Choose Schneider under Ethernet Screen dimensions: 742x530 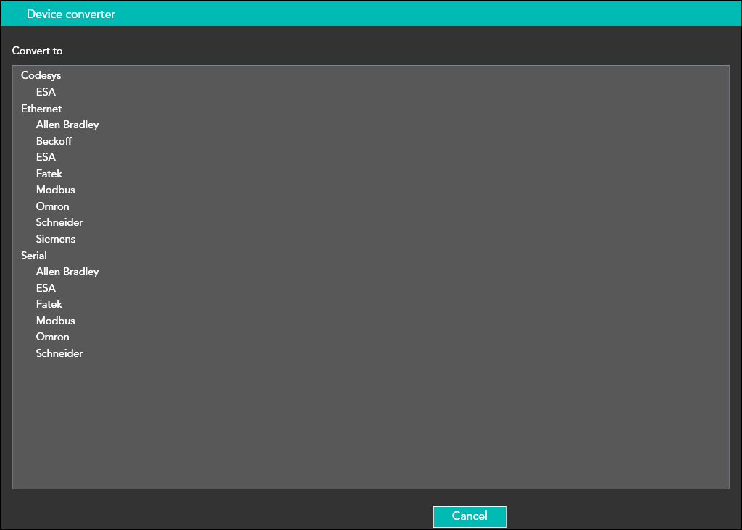(x=59, y=222)
